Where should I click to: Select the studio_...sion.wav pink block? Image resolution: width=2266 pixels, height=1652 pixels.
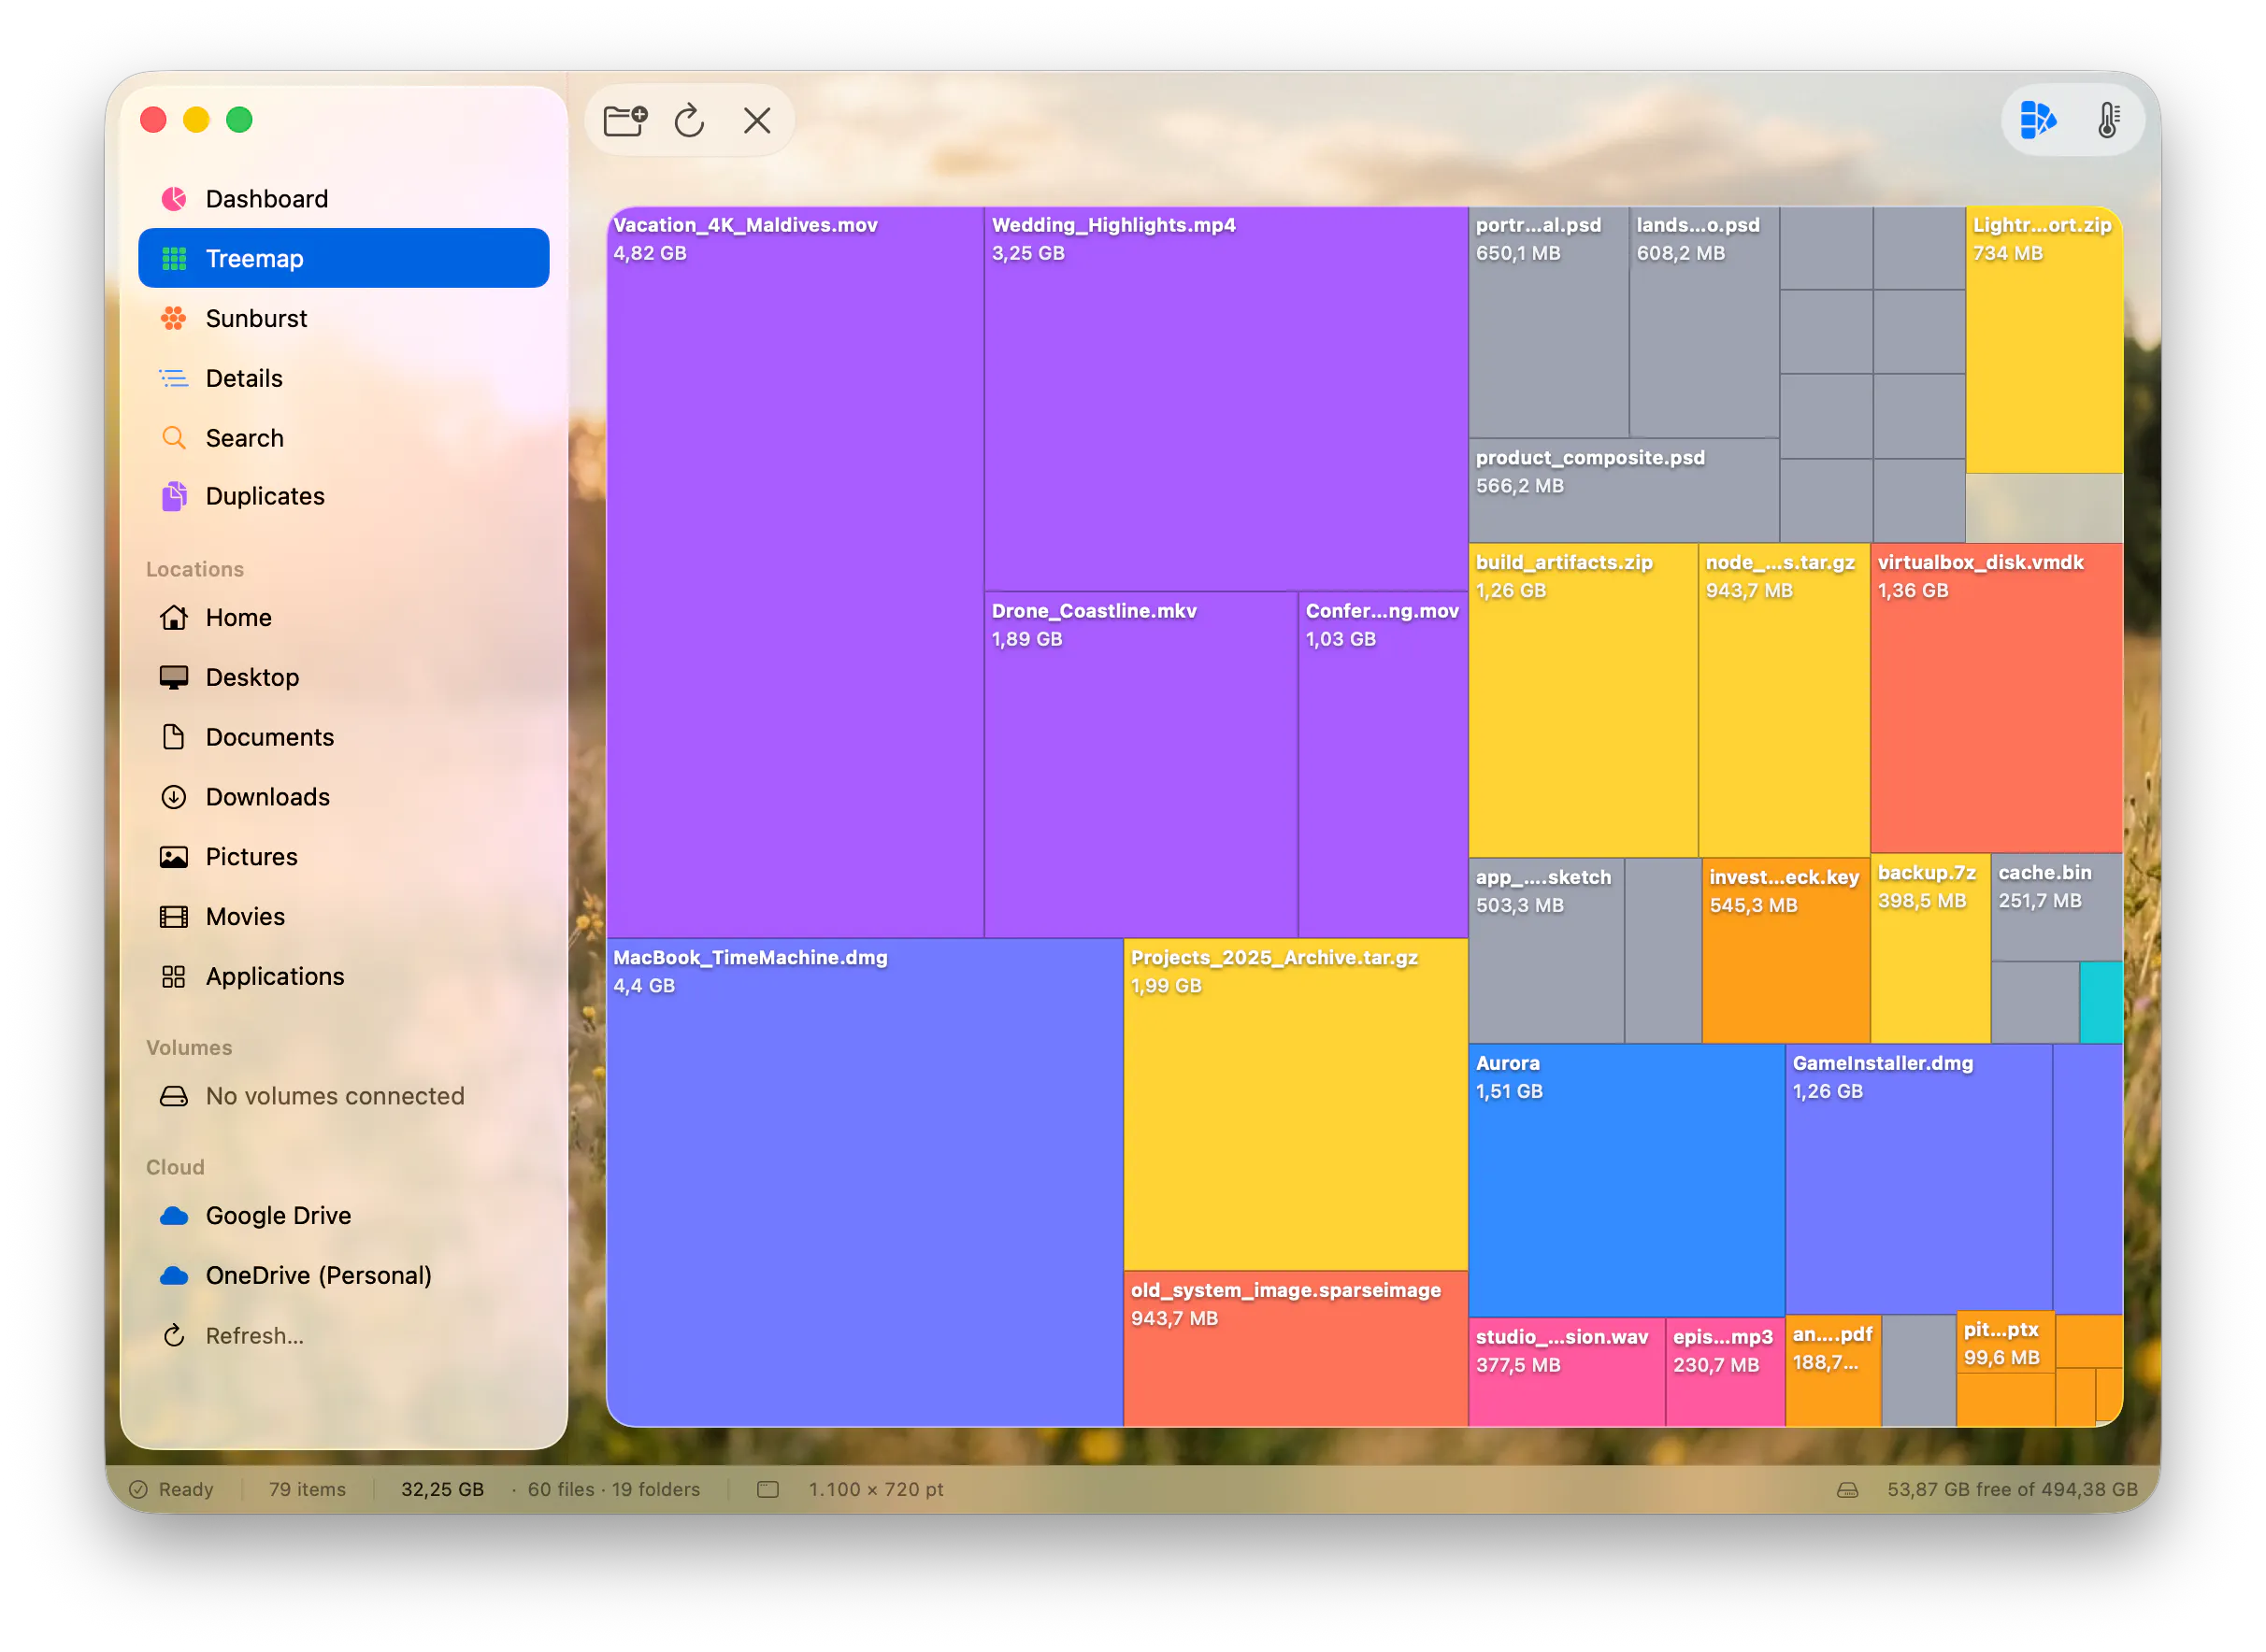(x=1567, y=1372)
